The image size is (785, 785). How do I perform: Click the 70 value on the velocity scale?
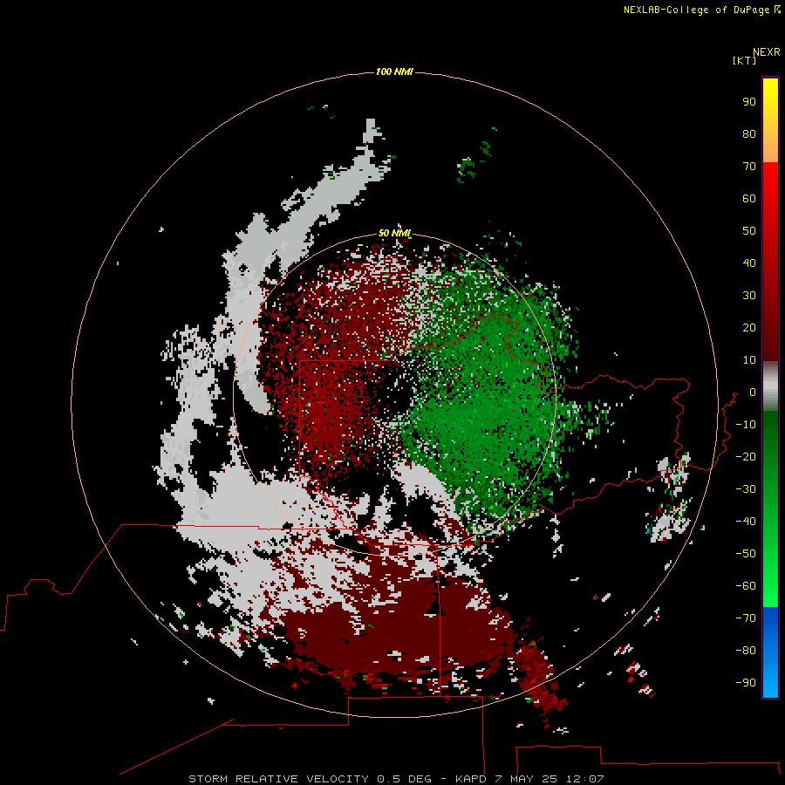[x=749, y=167]
